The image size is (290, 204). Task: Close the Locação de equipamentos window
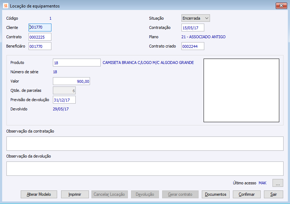[281, 6]
